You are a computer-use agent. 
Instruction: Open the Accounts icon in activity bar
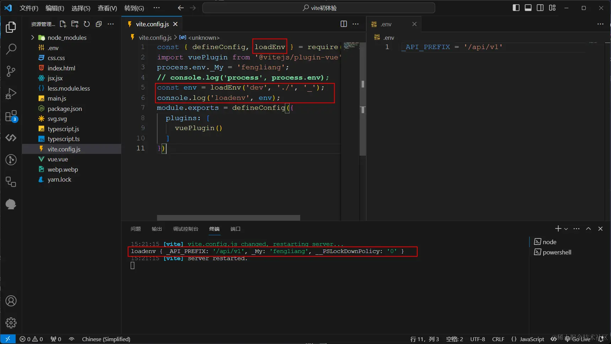tap(11, 301)
